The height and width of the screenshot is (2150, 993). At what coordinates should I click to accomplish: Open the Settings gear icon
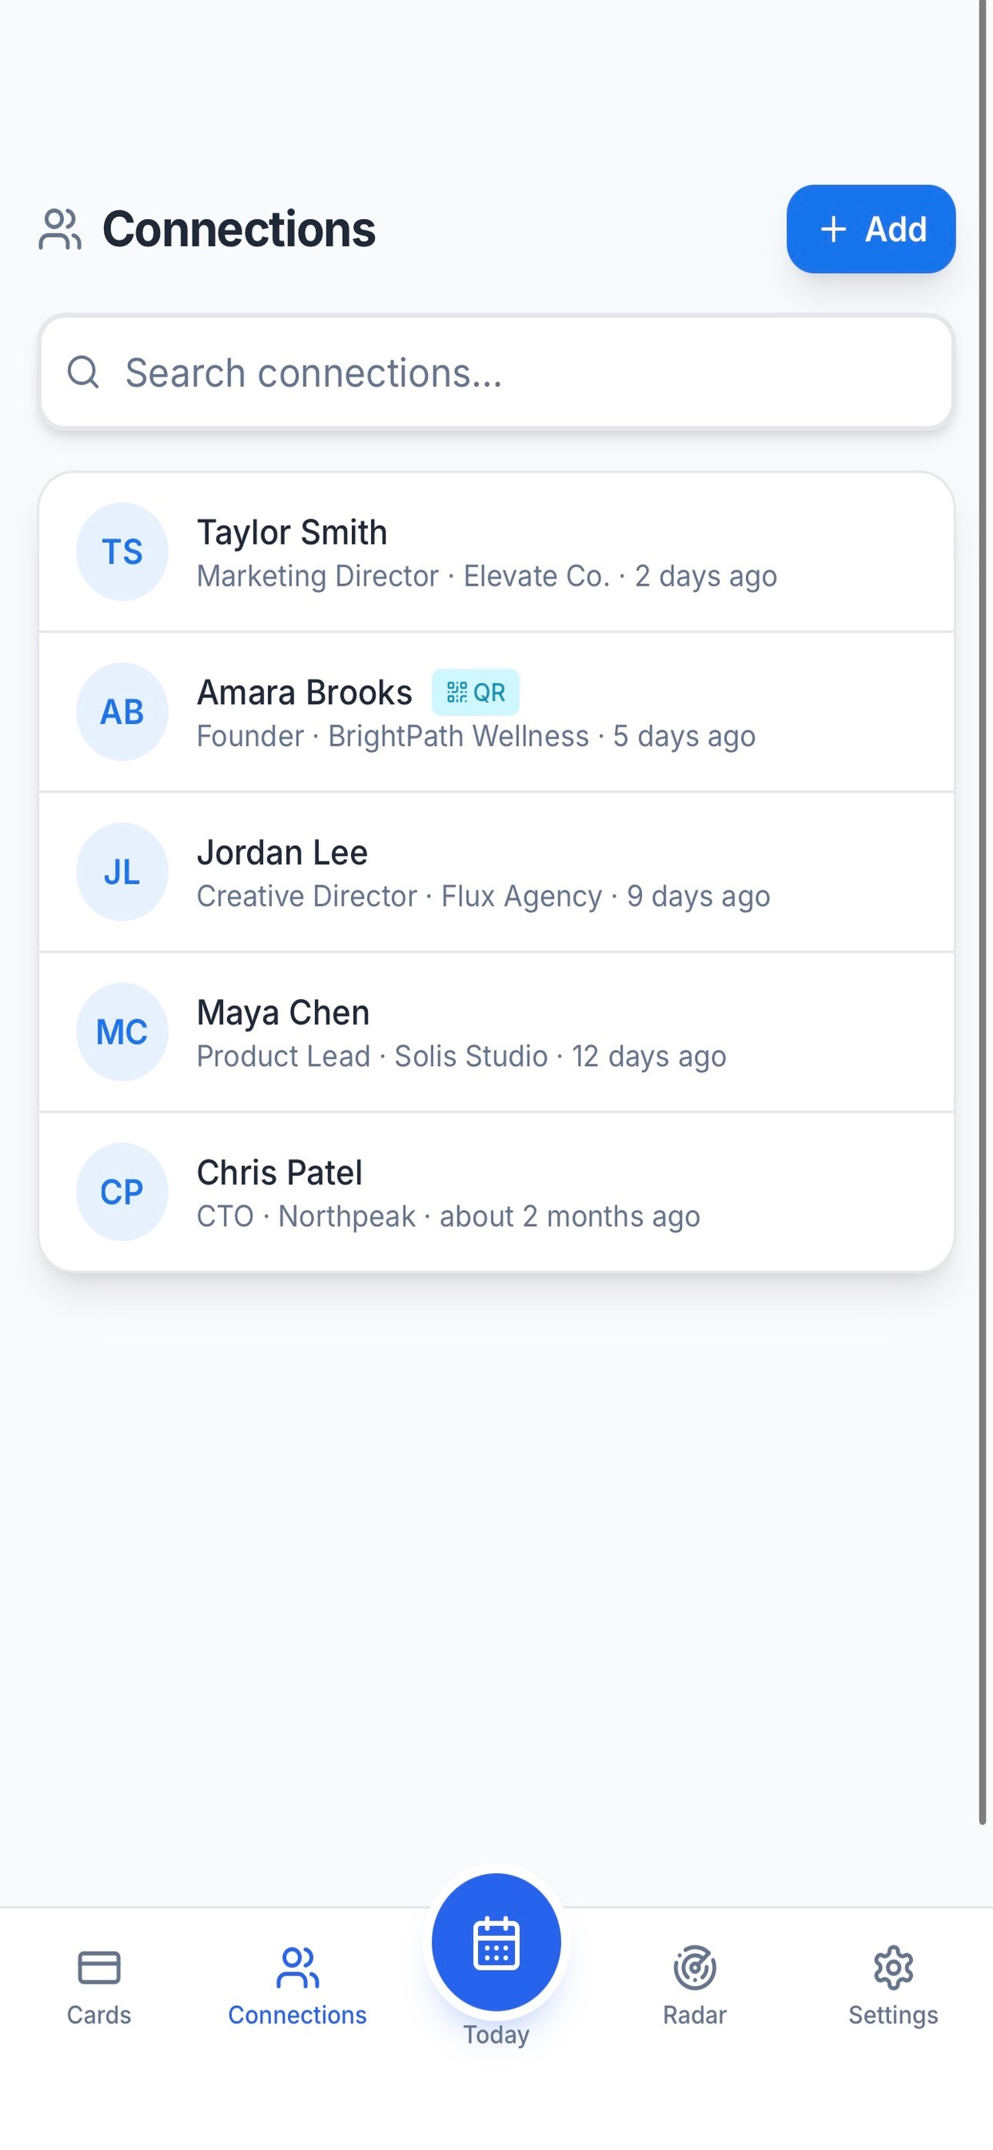coord(893,1967)
